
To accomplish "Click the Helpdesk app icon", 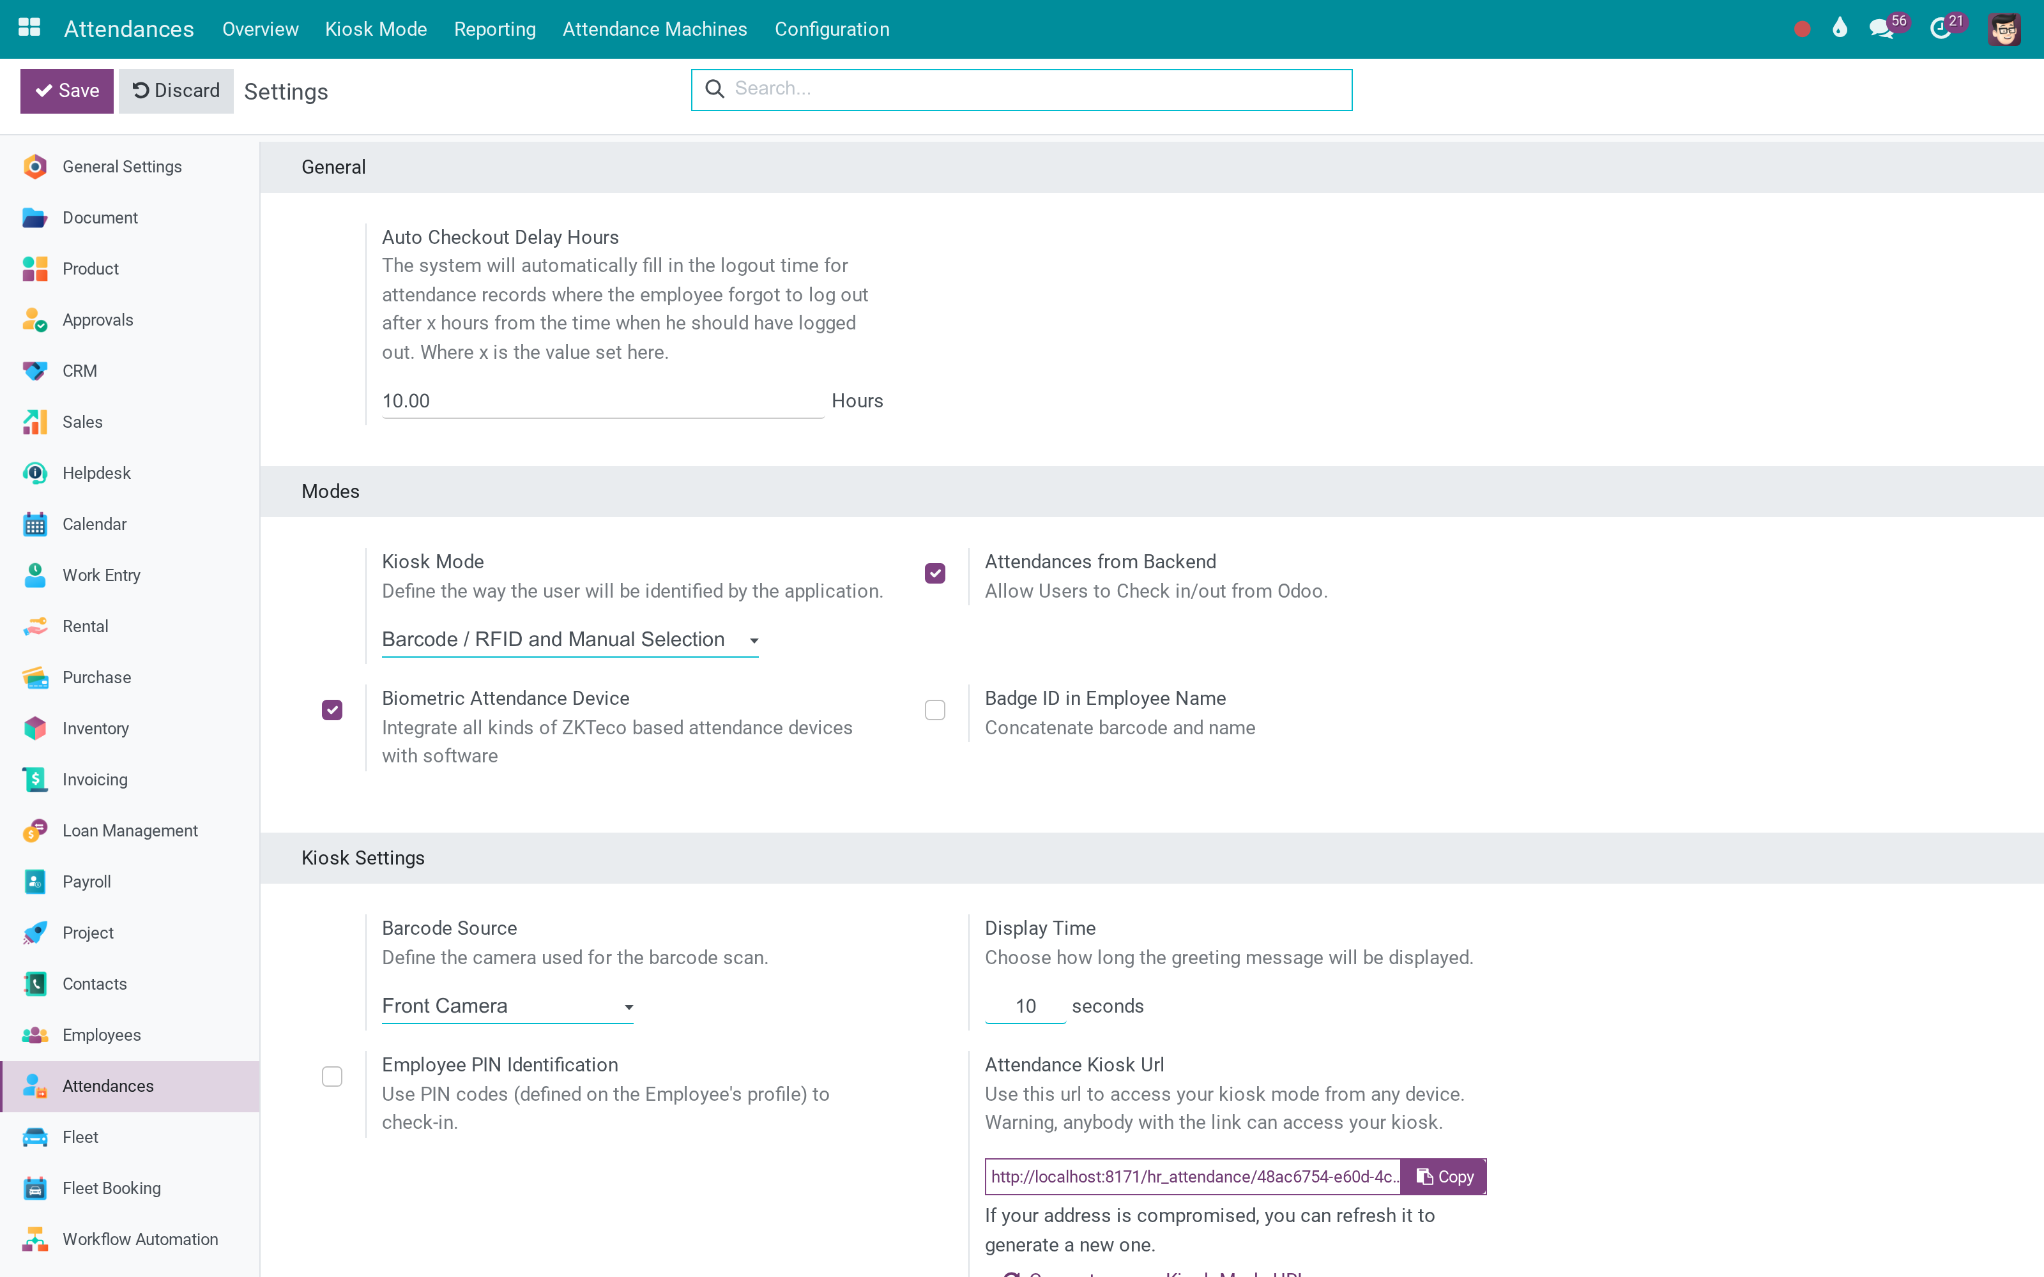I will coord(34,473).
